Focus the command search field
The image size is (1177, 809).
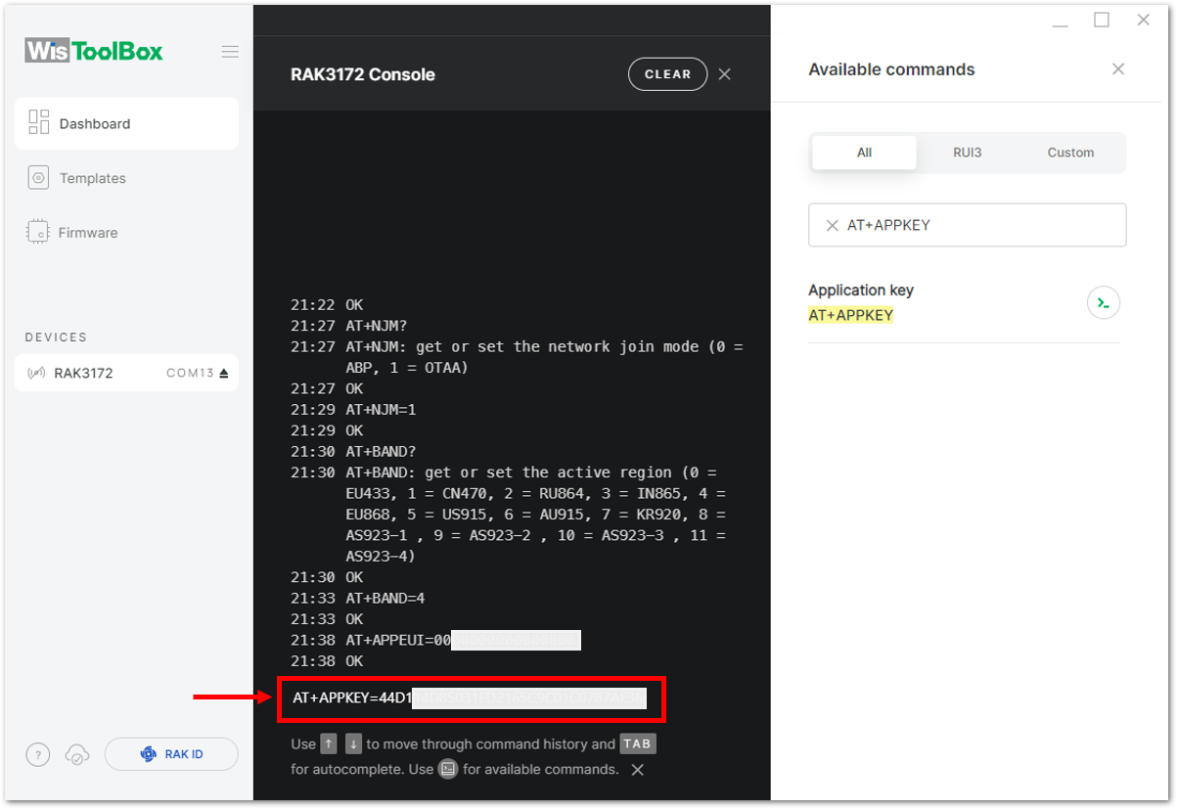click(967, 225)
